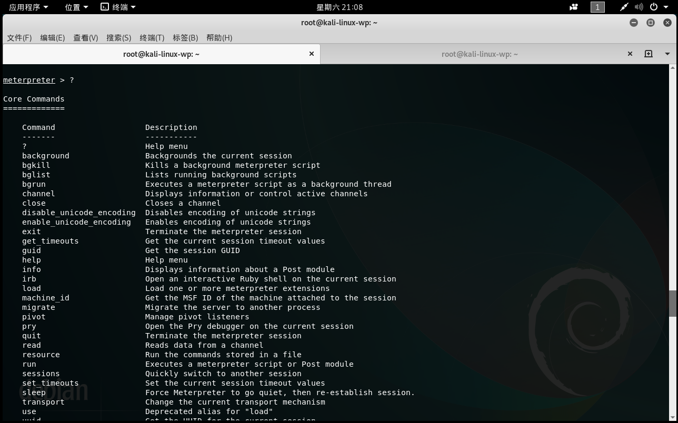Click the 'bgkill' command text

pyautogui.click(x=36, y=165)
